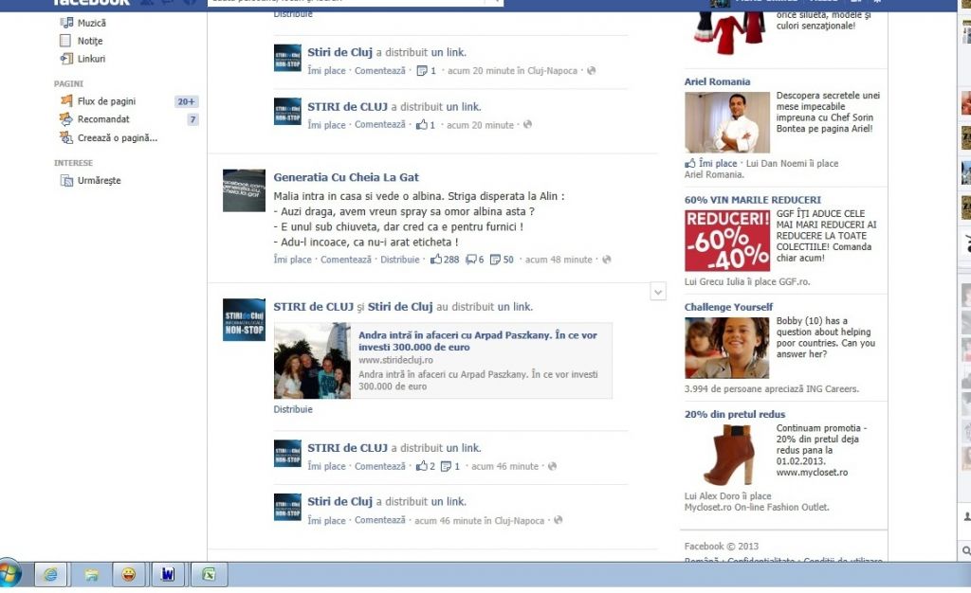Open post options dropdown on STIRI de CLUJ story
Screen dimensions: 971x593
pyautogui.click(x=658, y=292)
